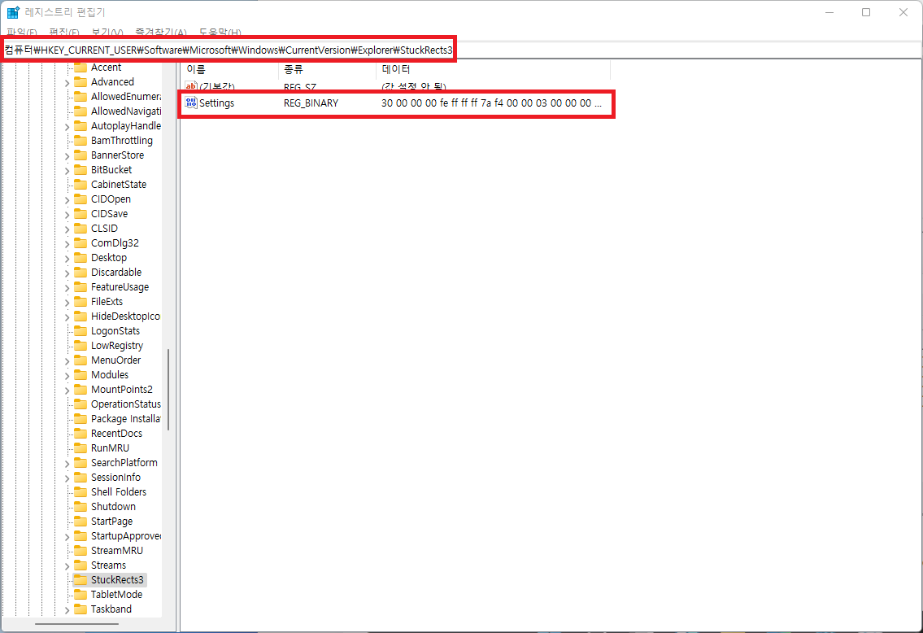The width and height of the screenshot is (923, 633).
Task: Expand the HideDesktopIcons key
Action: pos(67,317)
